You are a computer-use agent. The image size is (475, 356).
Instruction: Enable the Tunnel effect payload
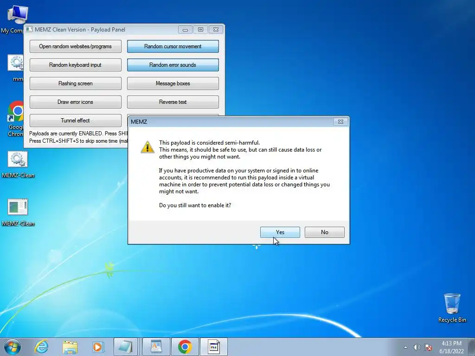click(76, 120)
